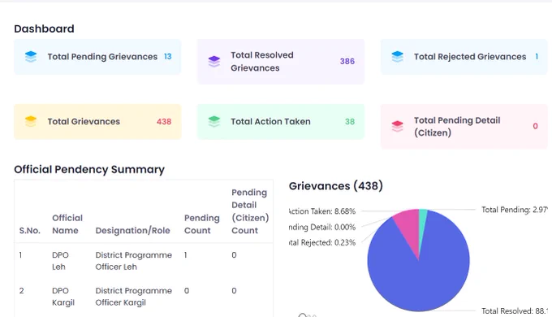Viewport: 552px width, 317px height.
Task: Click the purple stack icon beside Total Resolved Grievances
Action: [x=214, y=61]
